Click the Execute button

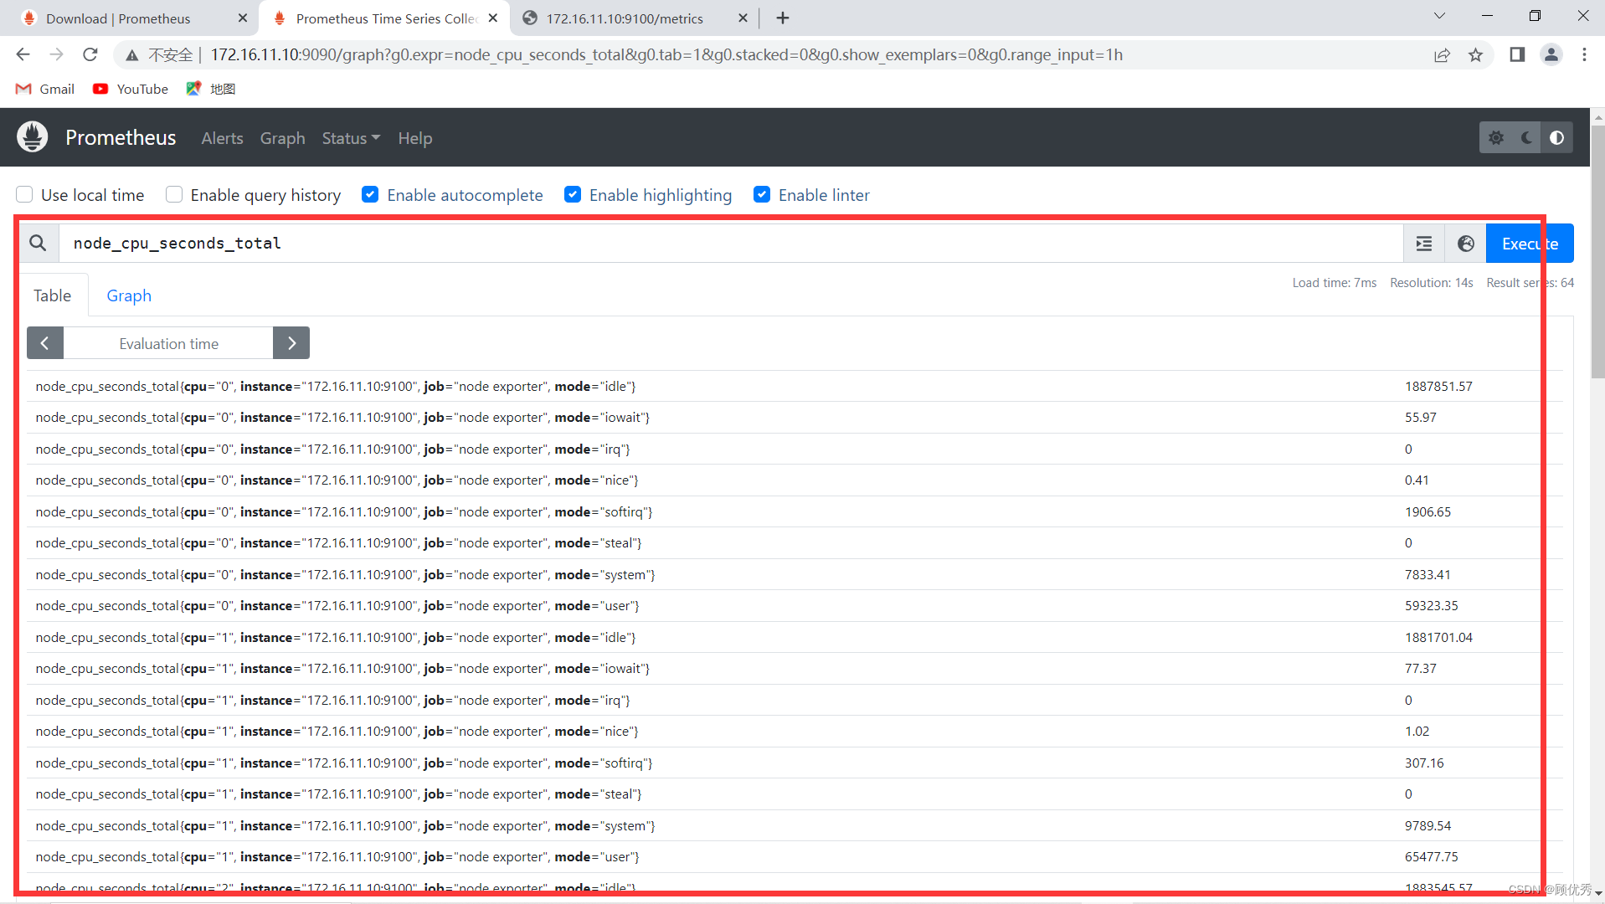[1529, 243]
